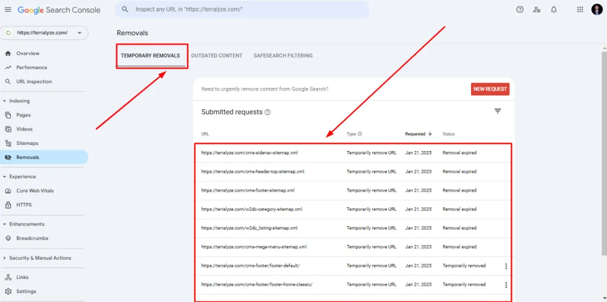Viewport: 607px width, 302px height.
Task: Click the Overview home icon
Action: tap(8, 53)
